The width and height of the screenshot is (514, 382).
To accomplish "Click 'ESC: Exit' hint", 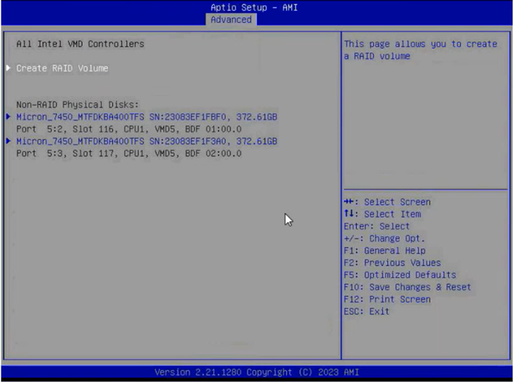I will pyautogui.click(x=367, y=311).
